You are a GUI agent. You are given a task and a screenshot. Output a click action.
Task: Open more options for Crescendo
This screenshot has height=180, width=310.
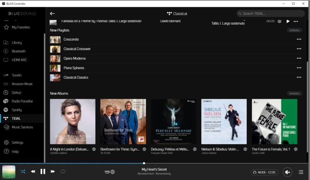tap(299, 39)
